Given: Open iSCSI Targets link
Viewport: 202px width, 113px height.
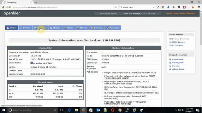Looking at the screenshot, I should click(179, 42).
